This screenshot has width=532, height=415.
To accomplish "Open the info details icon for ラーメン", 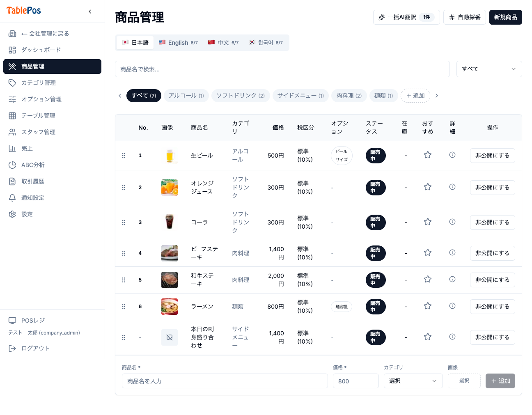I will [452, 306].
